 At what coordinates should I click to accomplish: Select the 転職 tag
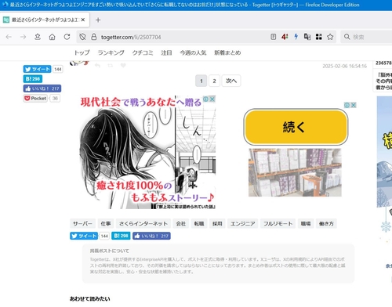coord(199,224)
